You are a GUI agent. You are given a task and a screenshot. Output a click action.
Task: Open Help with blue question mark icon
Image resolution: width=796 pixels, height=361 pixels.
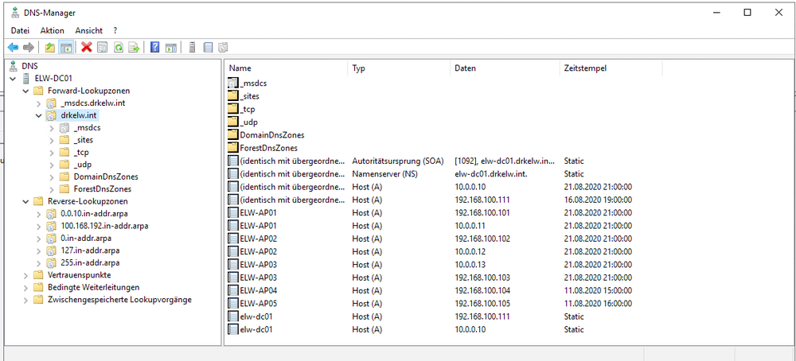coord(155,48)
